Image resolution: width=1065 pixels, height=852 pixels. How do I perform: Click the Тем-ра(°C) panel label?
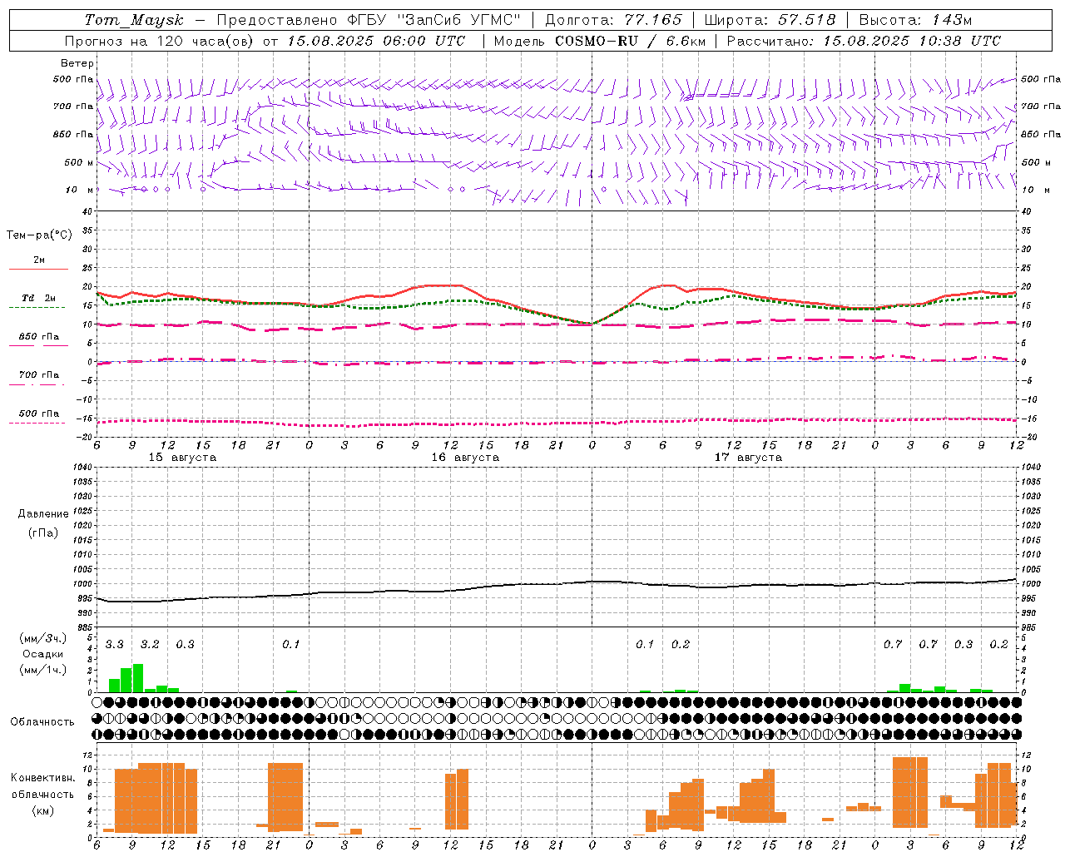39,235
